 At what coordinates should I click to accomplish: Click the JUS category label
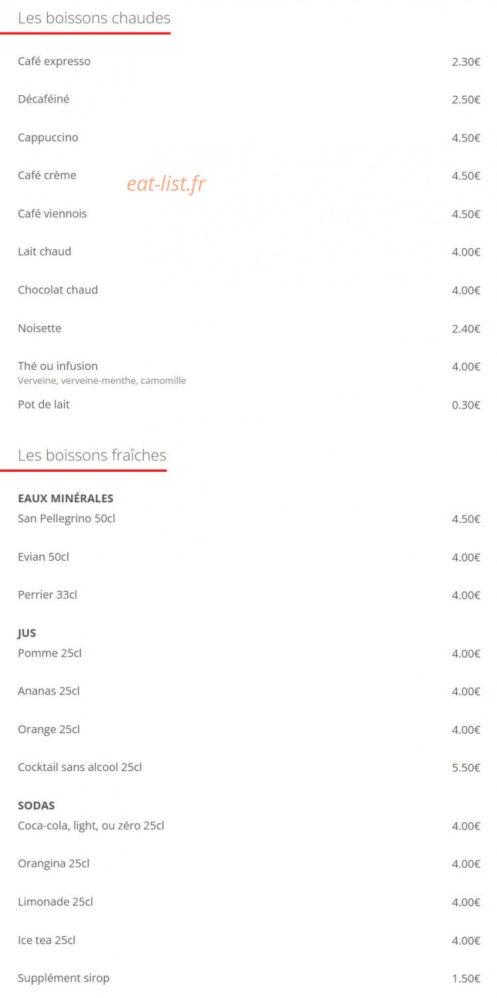point(27,633)
